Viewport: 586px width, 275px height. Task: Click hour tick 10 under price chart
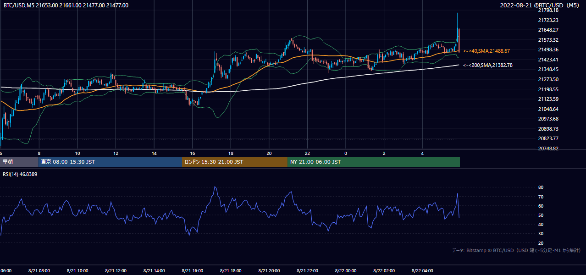click(77, 153)
